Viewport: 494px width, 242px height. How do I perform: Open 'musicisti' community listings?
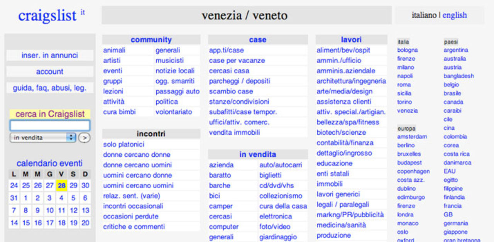(169, 61)
